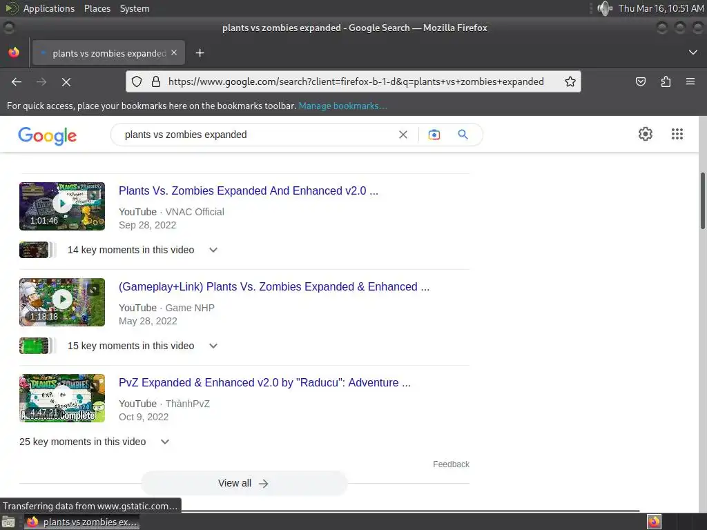Click Firefox icon in bottom-right workspace switcher

(654, 522)
